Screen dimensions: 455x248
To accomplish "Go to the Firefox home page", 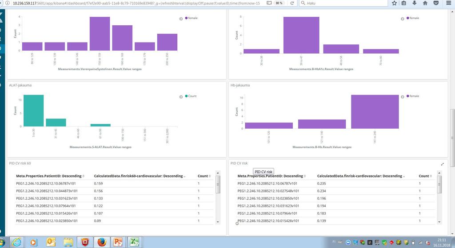I will (x=425, y=3).
